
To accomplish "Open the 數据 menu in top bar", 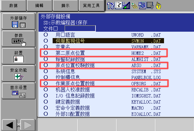I will tap(13, 5).
